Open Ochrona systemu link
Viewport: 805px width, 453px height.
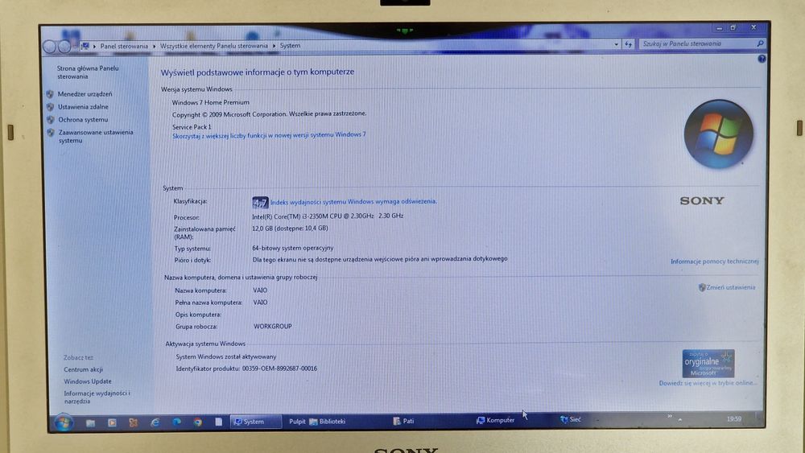83,120
